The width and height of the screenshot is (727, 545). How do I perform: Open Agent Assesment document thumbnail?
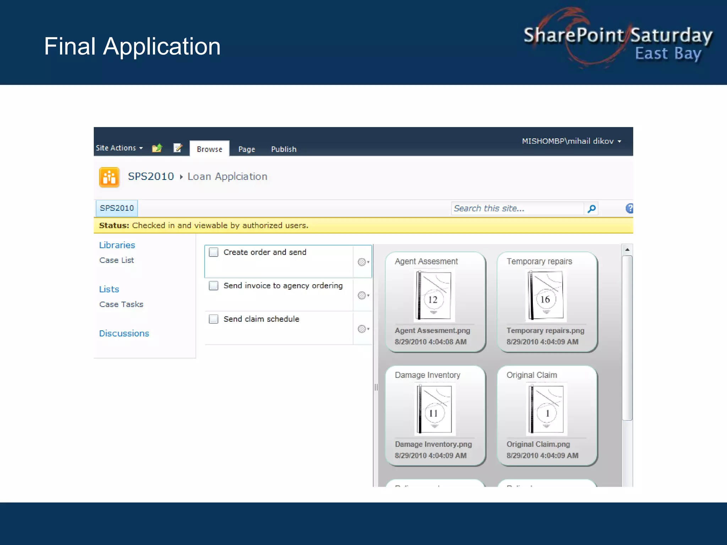(x=433, y=295)
